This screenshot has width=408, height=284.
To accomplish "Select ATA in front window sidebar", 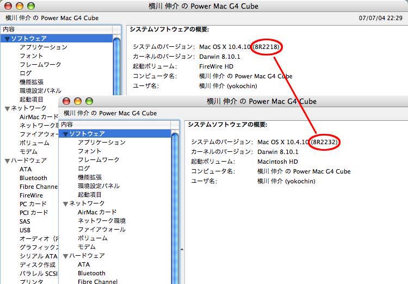I will coord(84,264).
